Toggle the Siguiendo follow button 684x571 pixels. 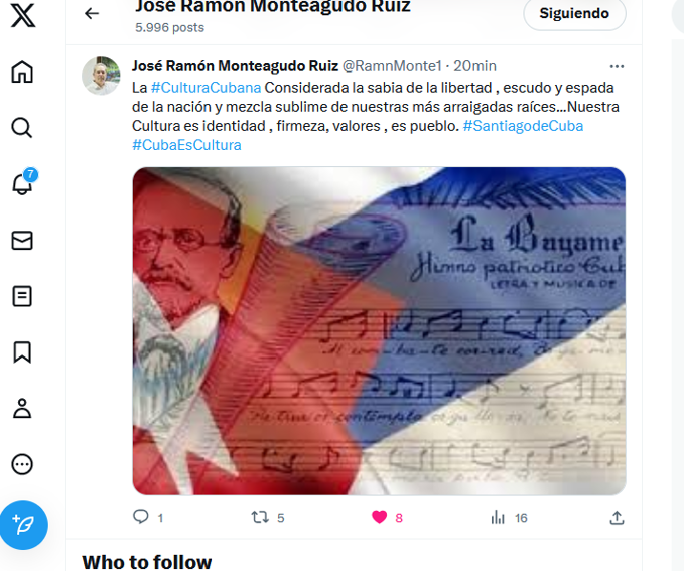tap(574, 14)
